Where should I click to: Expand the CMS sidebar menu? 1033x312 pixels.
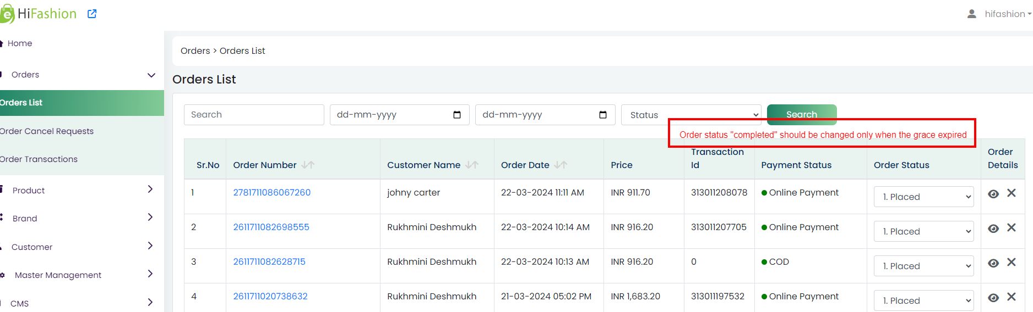coord(150,303)
